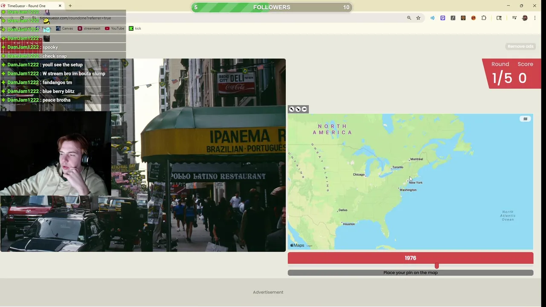Open the YouTube bookmark
The image size is (546, 307).
tap(114, 29)
